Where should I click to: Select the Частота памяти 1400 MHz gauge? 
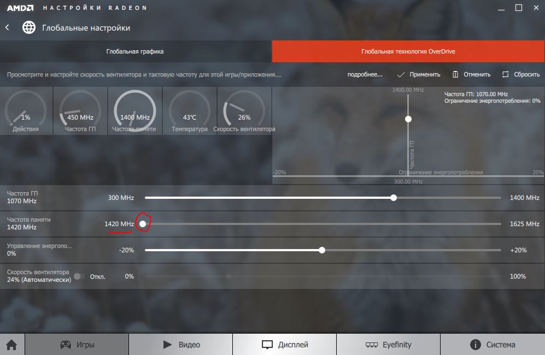click(x=135, y=111)
